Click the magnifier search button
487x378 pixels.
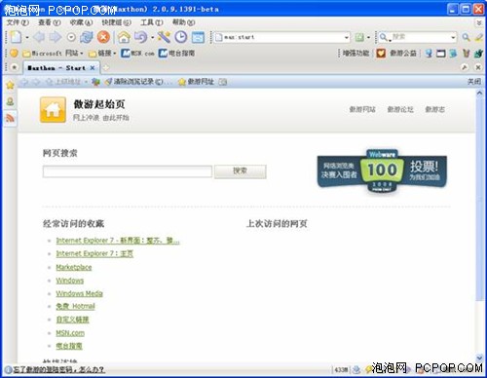467,37
